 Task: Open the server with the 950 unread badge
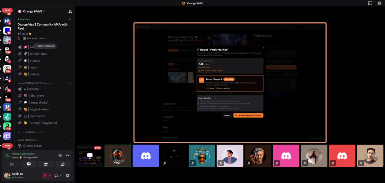click(7, 50)
